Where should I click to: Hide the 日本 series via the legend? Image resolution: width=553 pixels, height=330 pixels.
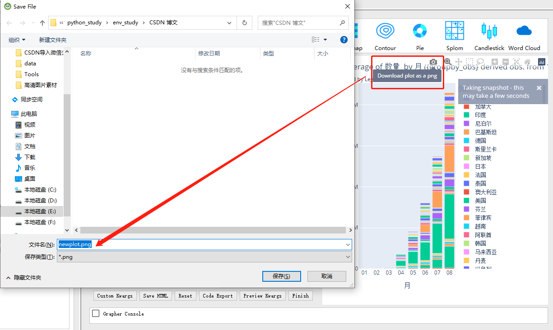480,166
